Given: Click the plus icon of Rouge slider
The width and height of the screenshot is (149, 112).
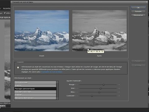Looking at the screenshot, I should (x=119, y=85).
